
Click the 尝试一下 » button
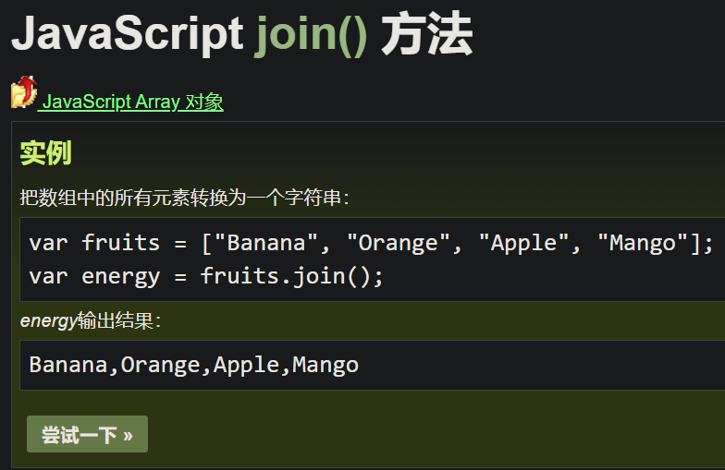pyautogui.click(x=87, y=434)
